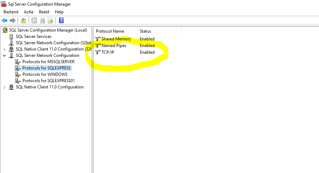Open Properties from the toolbar icon
The width and height of the screenshot is (319, 173).
click(34, 20)
